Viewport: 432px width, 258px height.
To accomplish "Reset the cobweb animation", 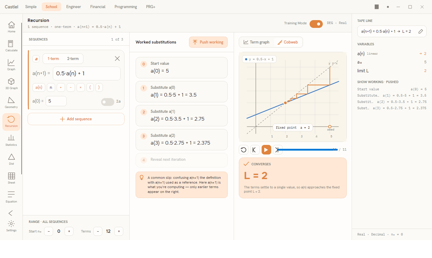I will tap(244, 150).
